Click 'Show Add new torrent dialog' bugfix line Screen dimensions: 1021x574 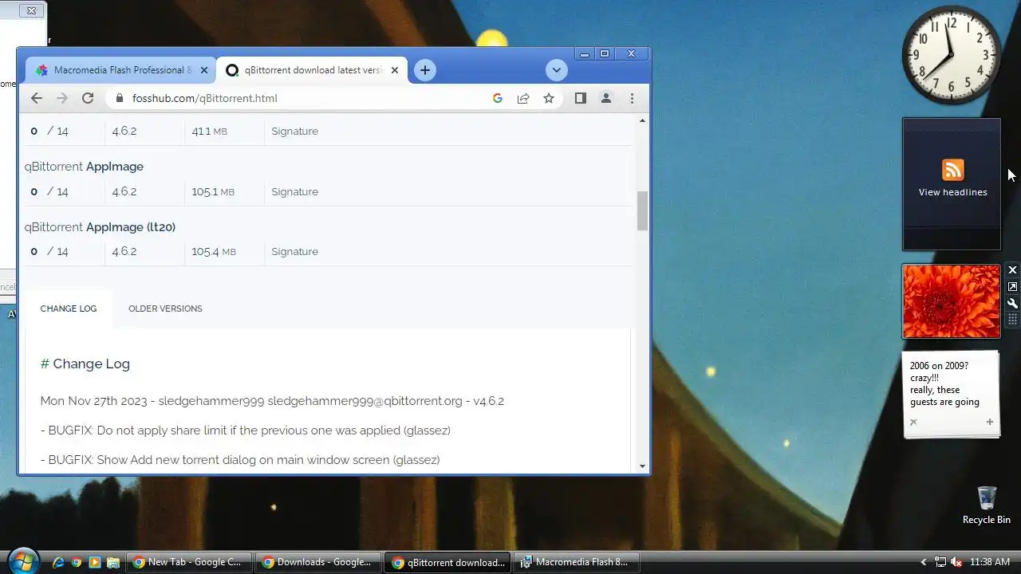[240, 460]
